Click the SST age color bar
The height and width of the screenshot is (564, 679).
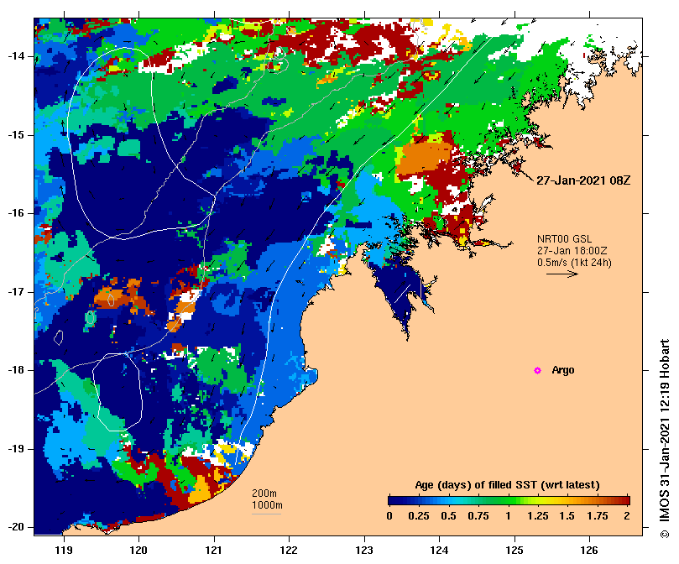tap(509, 501)
